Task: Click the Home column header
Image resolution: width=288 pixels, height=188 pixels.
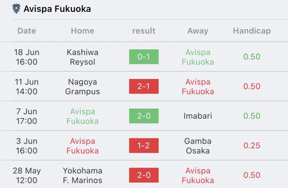Action: click(82, 31)
